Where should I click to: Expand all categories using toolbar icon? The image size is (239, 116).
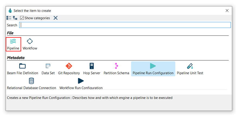[9, 18]
